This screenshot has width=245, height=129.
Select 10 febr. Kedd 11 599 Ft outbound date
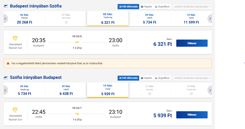click(191, 19)
